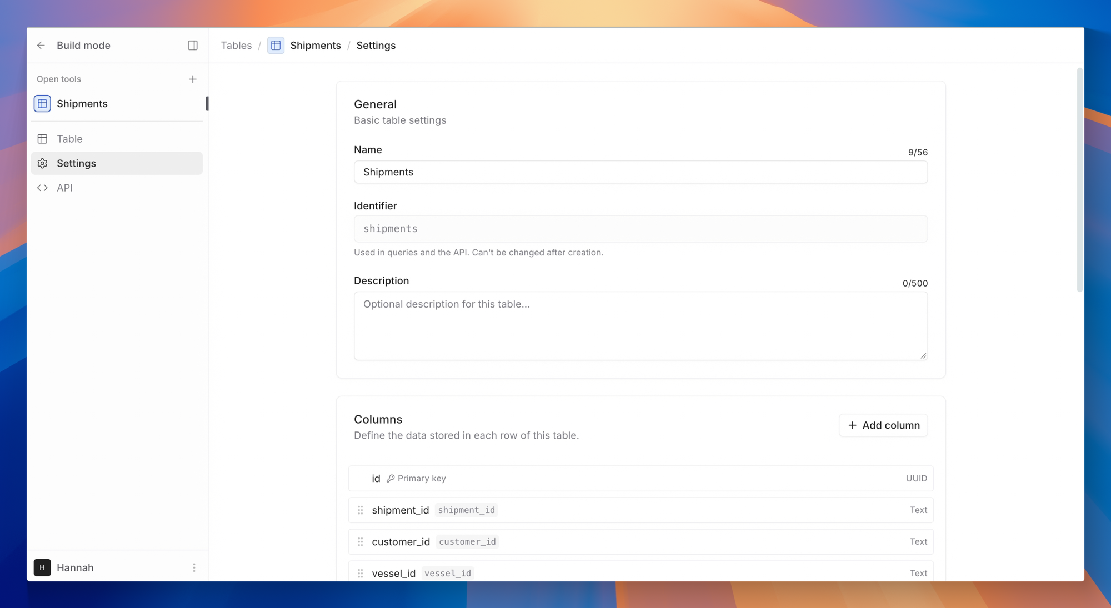The width and height of the screenshot is (1111, 608).
Task: Click the primary key icon on id row
Action: [x=391, y=478]
